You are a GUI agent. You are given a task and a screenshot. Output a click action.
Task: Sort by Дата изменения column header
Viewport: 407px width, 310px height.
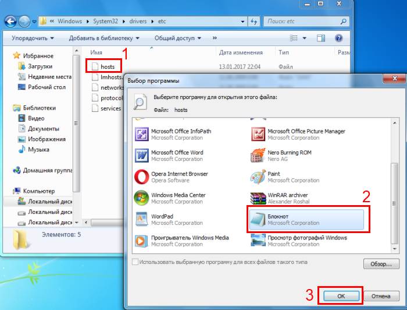tap(240, 52)
